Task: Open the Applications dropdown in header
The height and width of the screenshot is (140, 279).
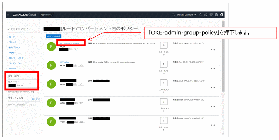Action: point(47,15)
